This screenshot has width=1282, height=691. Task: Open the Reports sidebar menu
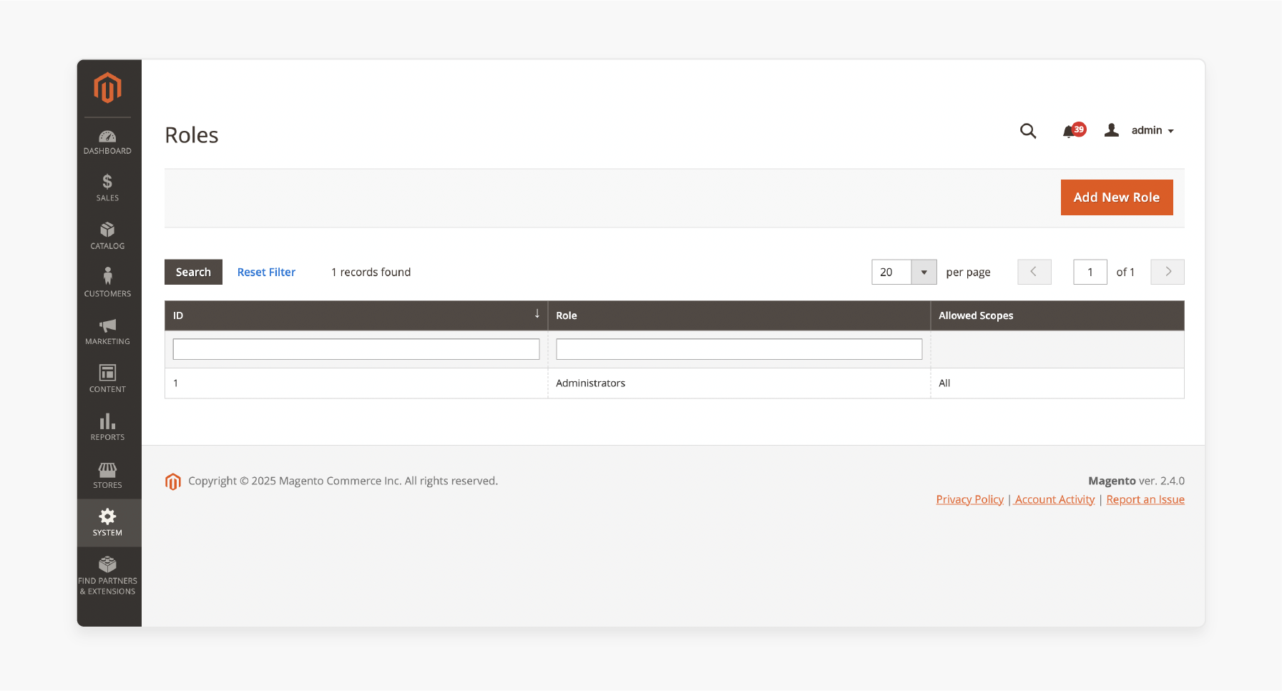(x=107, y=427)
